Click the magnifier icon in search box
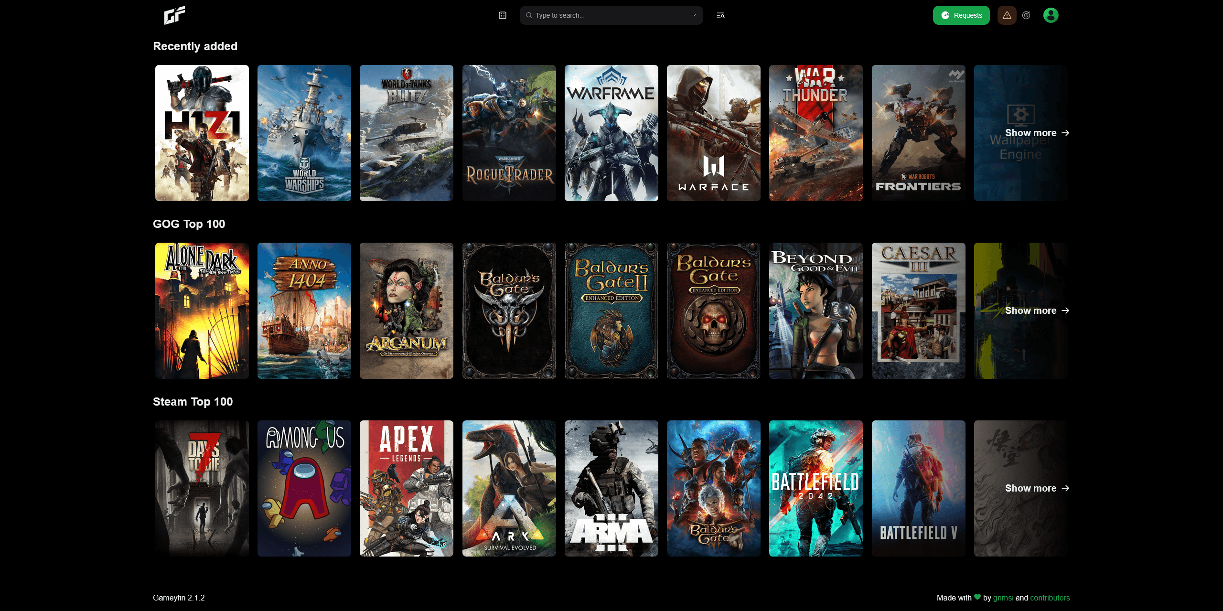The image size is (1223, 611). tap(529, 15)
